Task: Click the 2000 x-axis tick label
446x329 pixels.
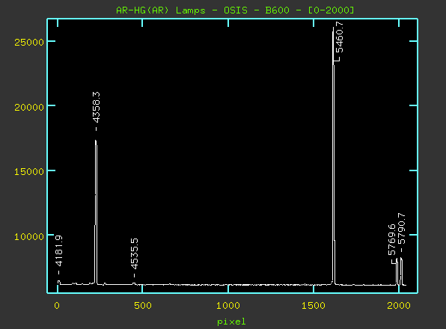Action: [399, 306]
